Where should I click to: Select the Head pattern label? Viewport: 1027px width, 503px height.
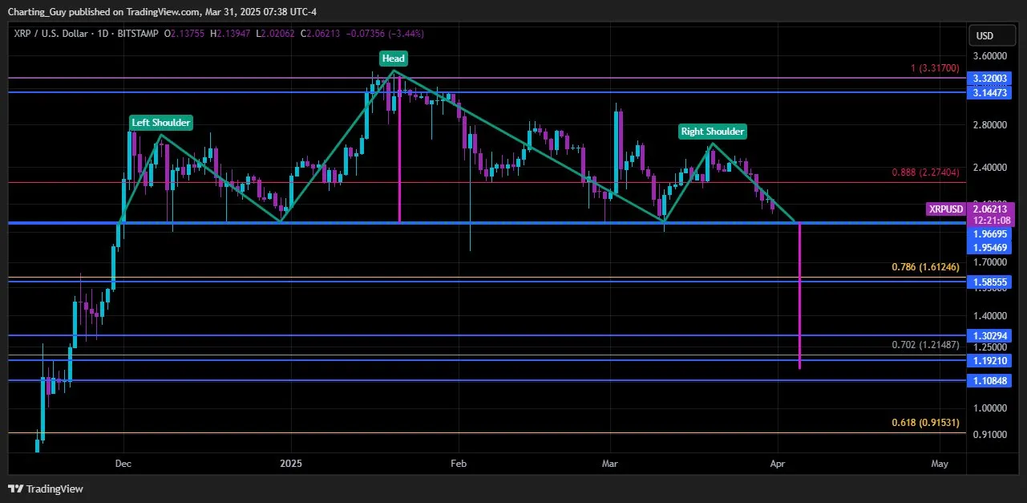pos(393,58)
